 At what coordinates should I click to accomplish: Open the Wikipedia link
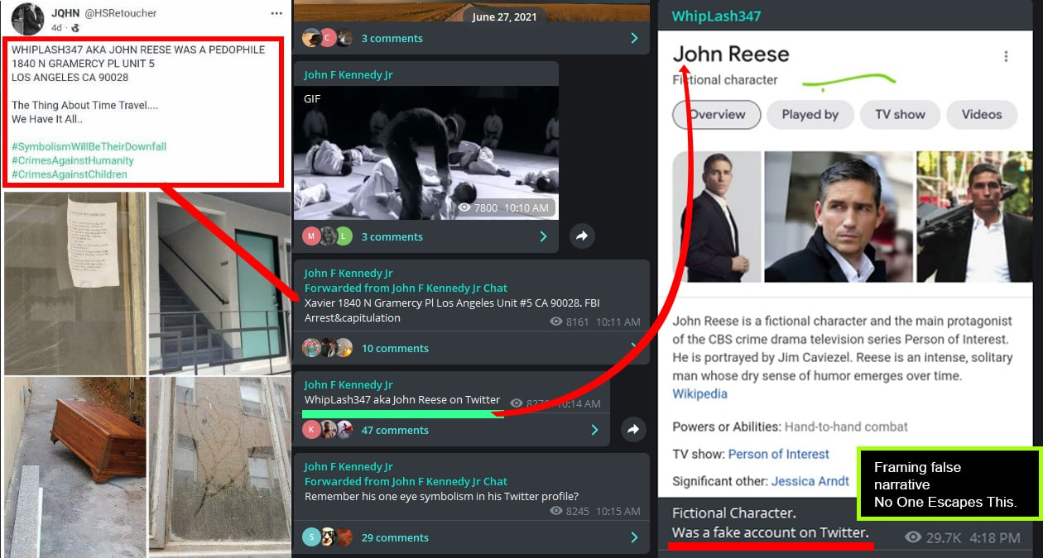click(699, 393)
